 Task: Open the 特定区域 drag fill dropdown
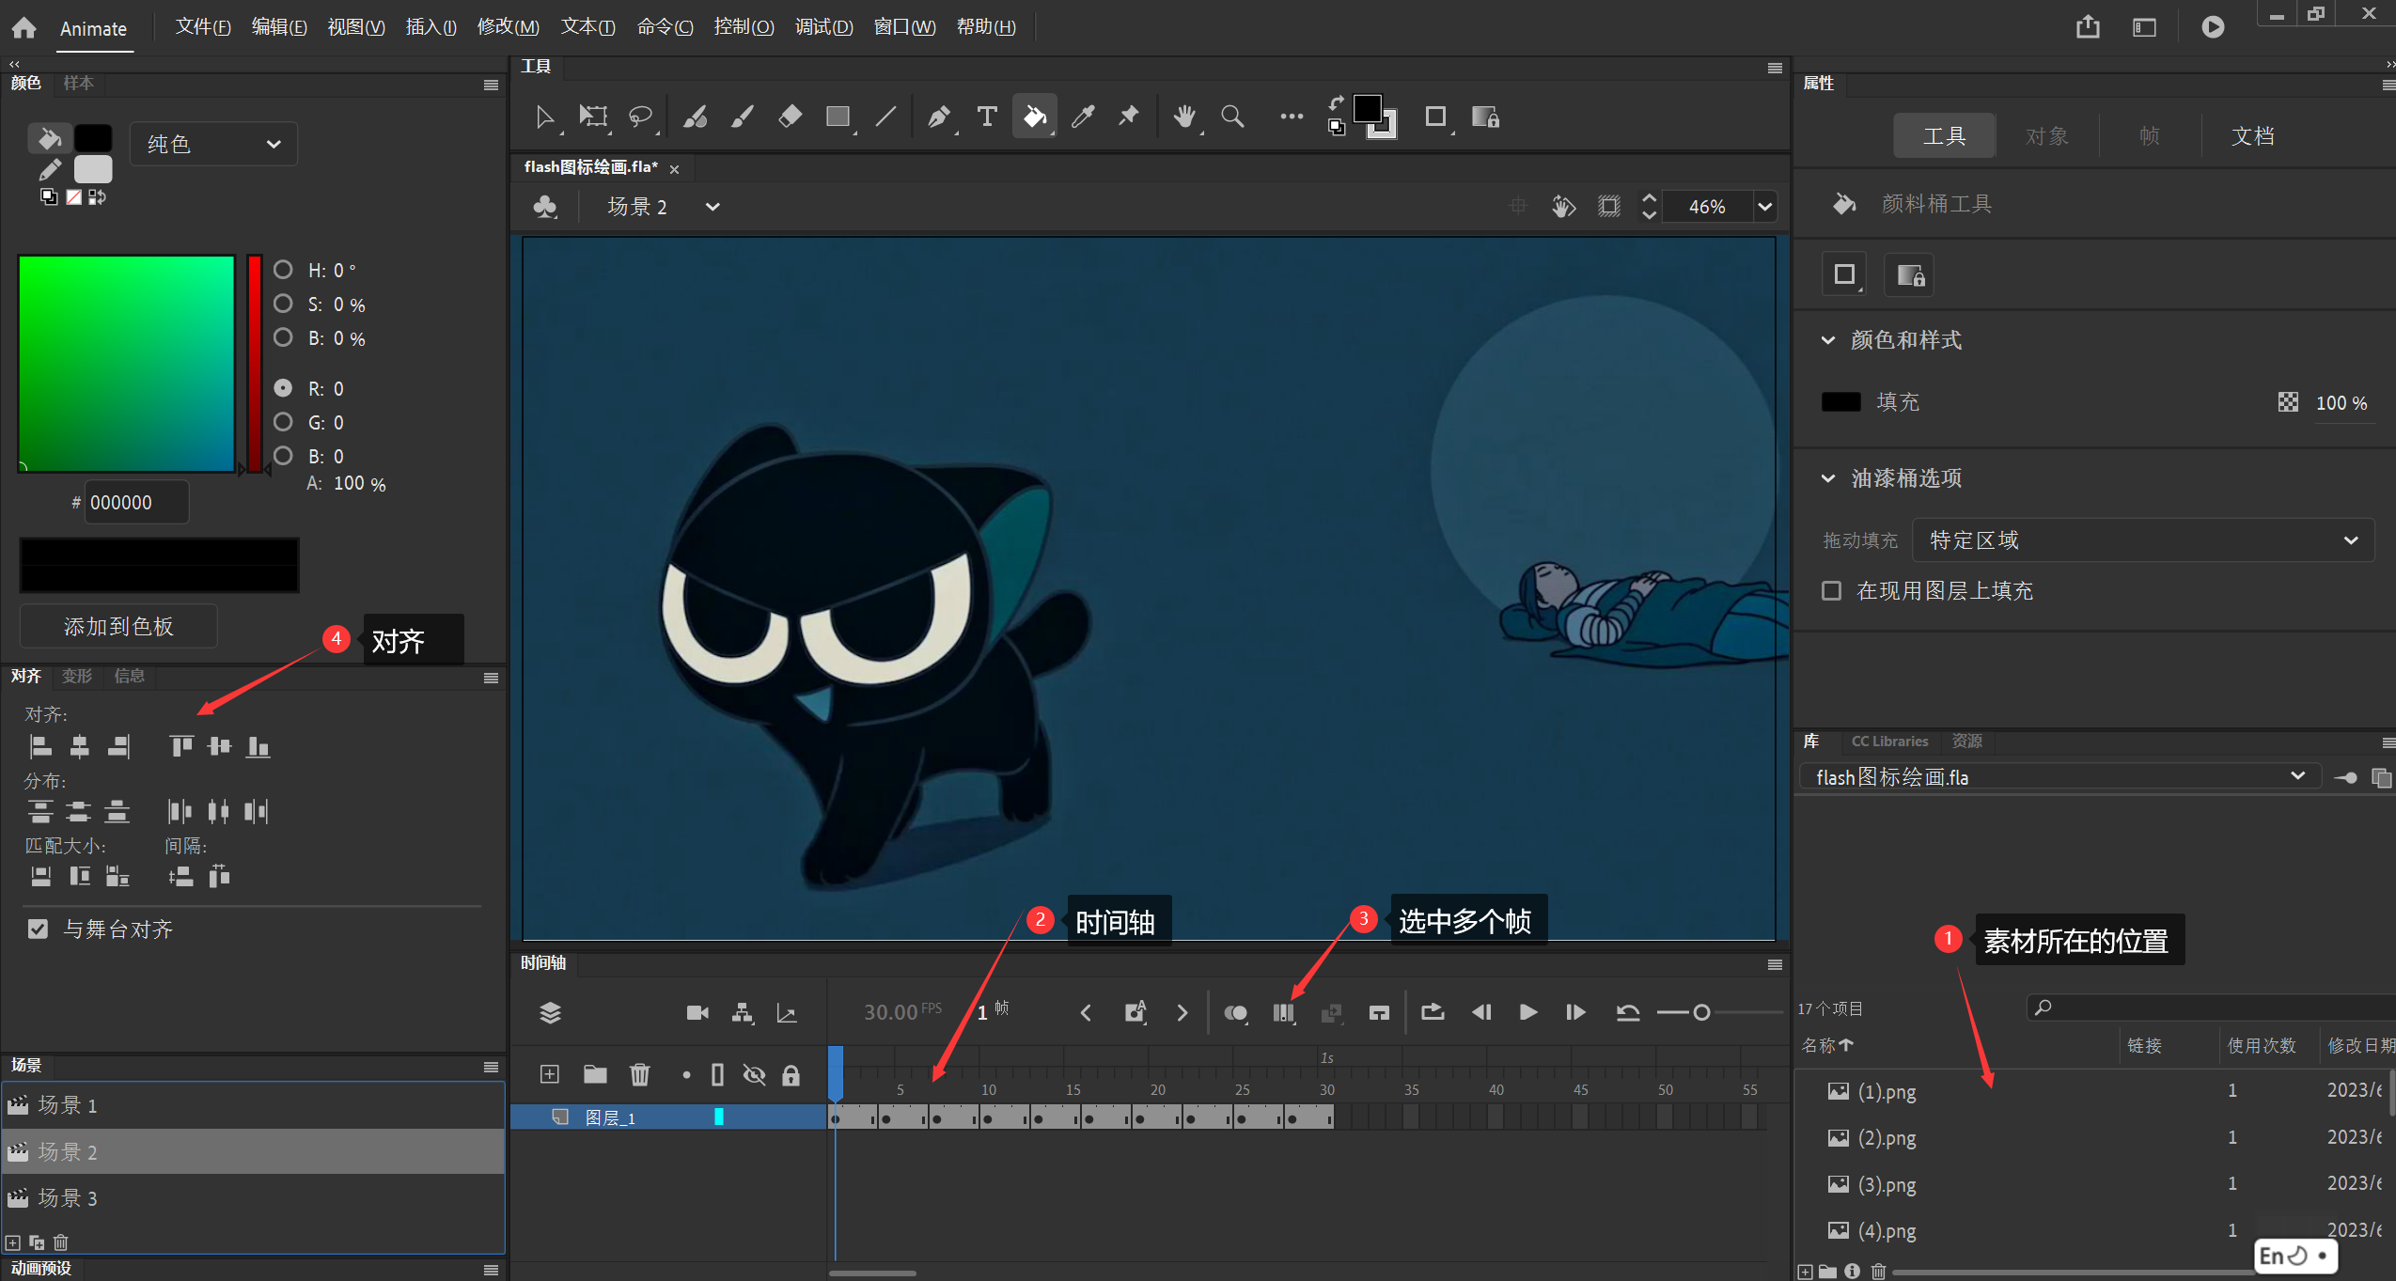pos(2143,540)
